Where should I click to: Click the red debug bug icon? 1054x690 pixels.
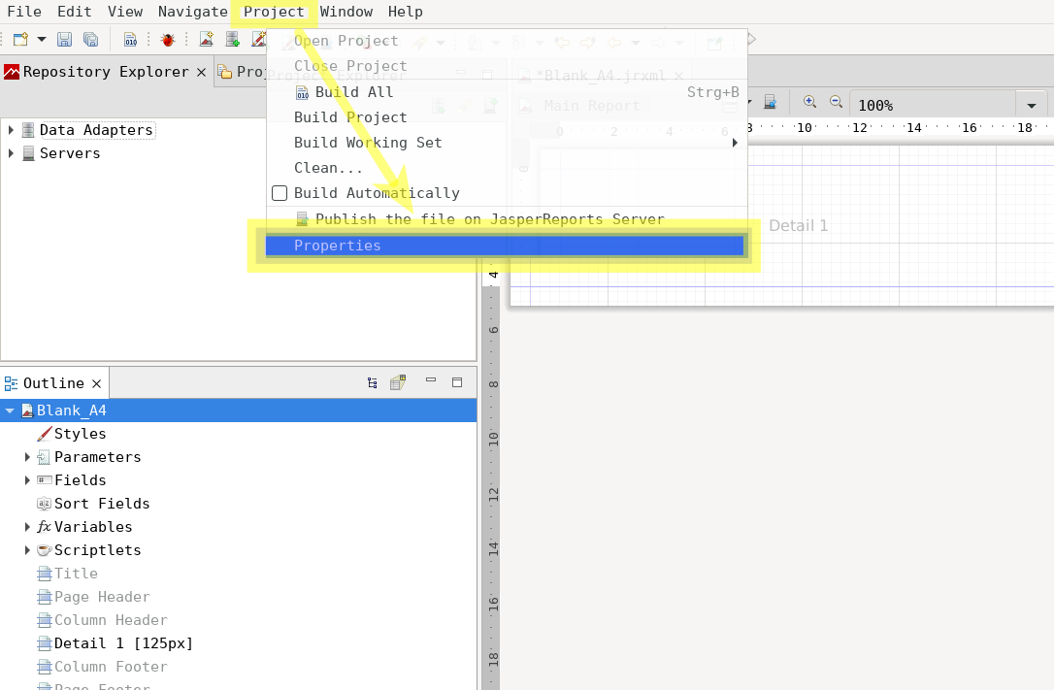click(168, 40)
